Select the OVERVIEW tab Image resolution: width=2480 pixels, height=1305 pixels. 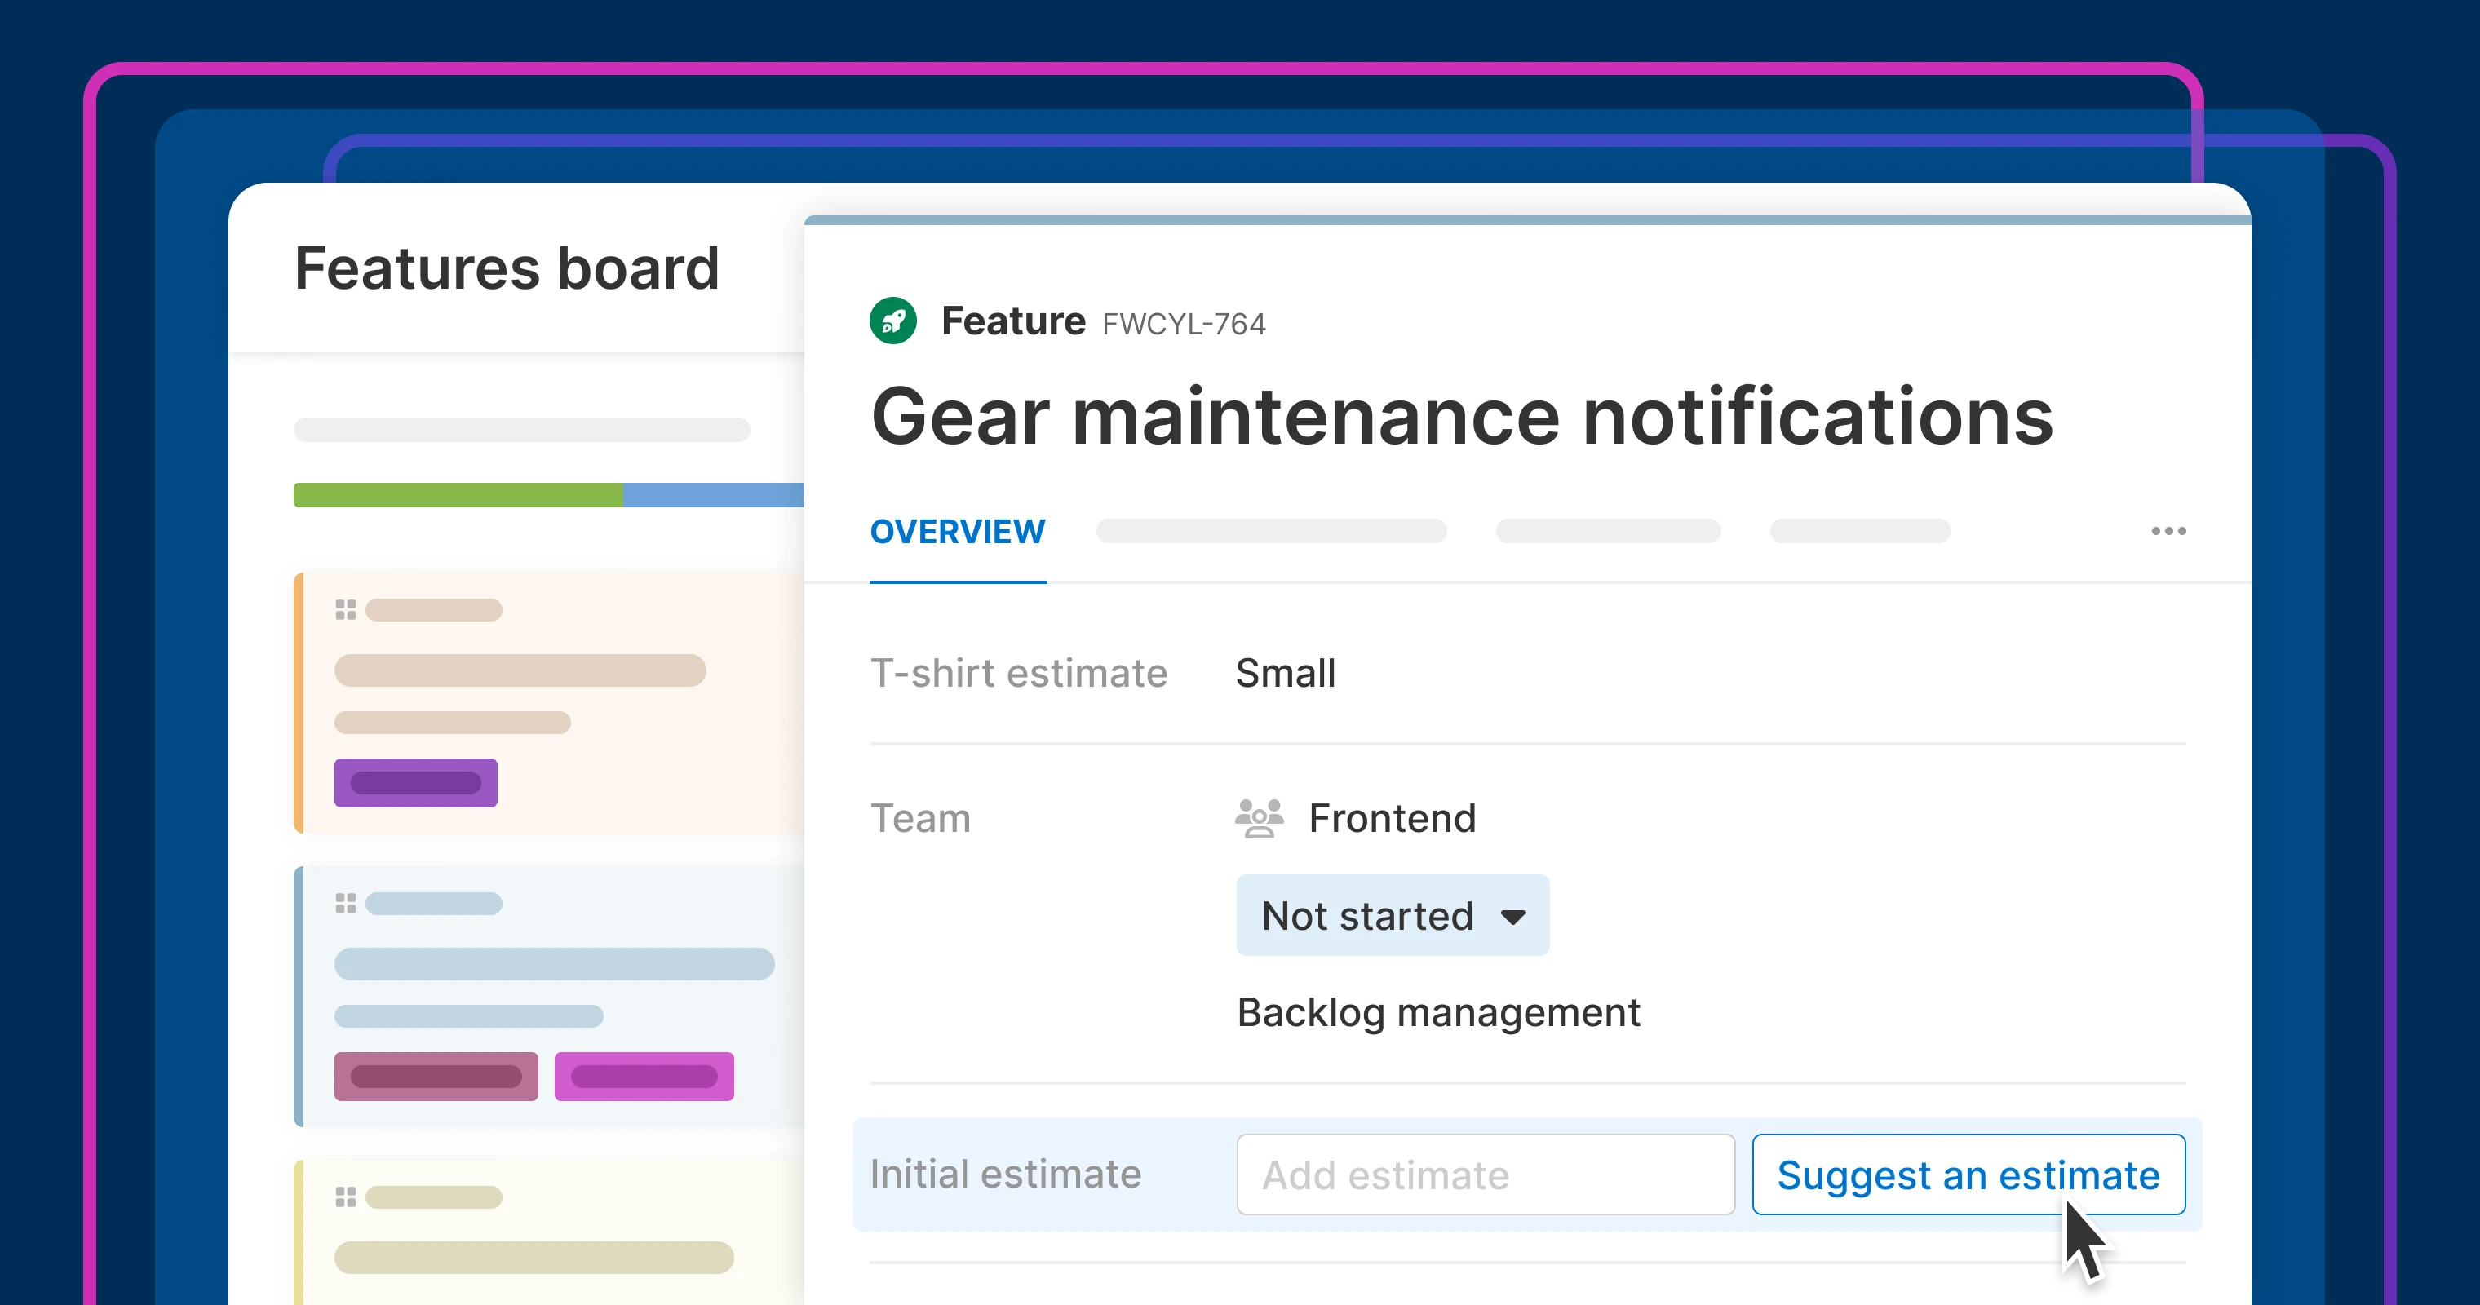957,533
